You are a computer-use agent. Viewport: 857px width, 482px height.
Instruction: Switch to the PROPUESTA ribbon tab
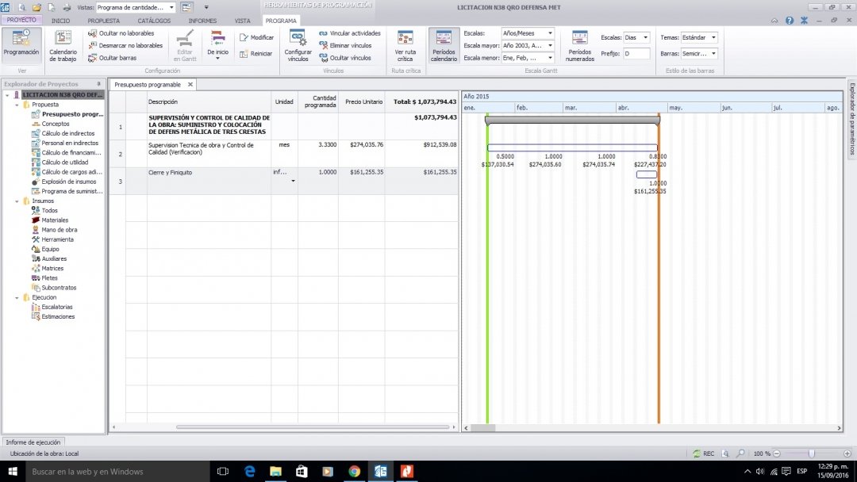click(x=103, y=21)
